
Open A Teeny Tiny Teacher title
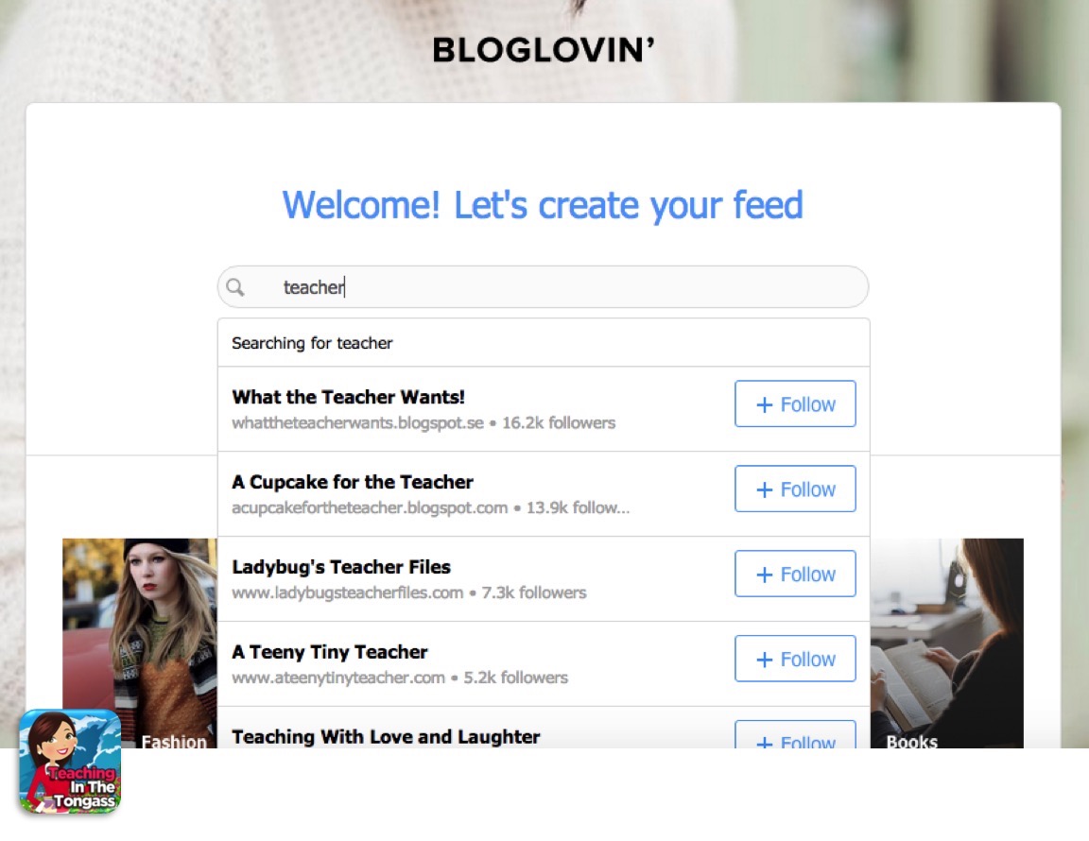(x=330, y=652)
